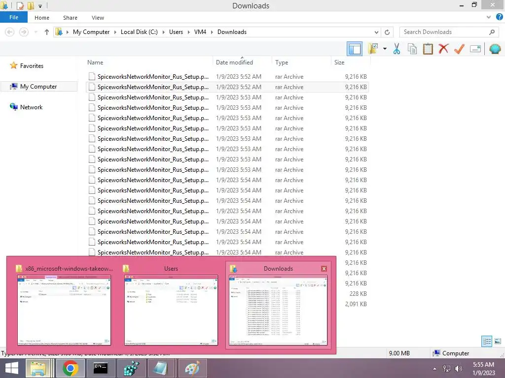Click the Users breadcrumb in address bar
The height and width of the screenshot is (378, 505).
176,32
